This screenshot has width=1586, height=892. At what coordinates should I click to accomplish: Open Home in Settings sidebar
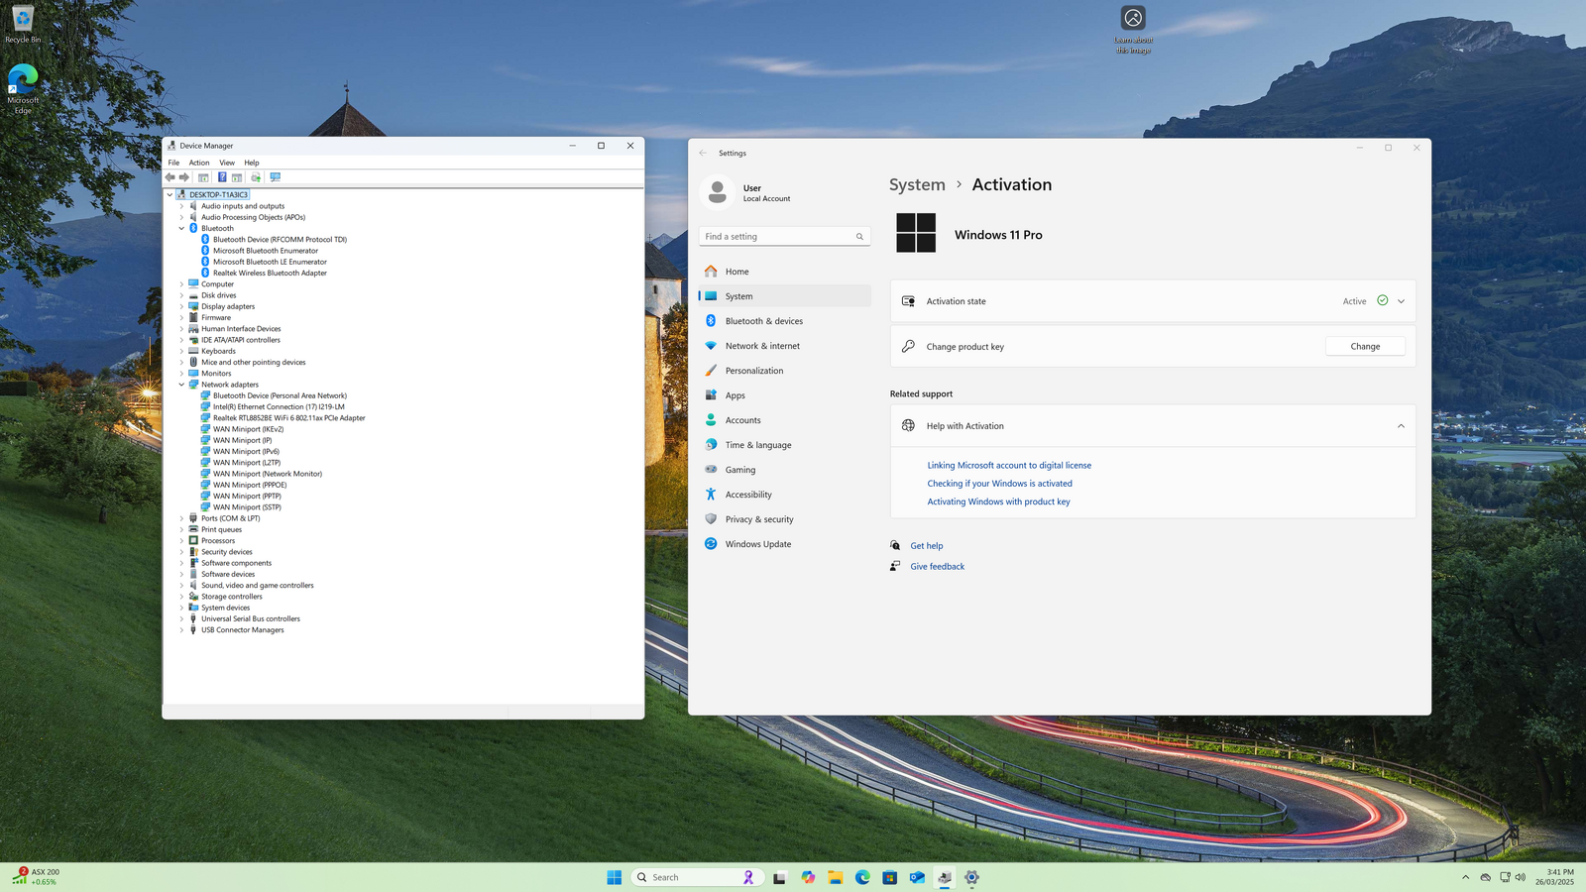pos(785,272)
